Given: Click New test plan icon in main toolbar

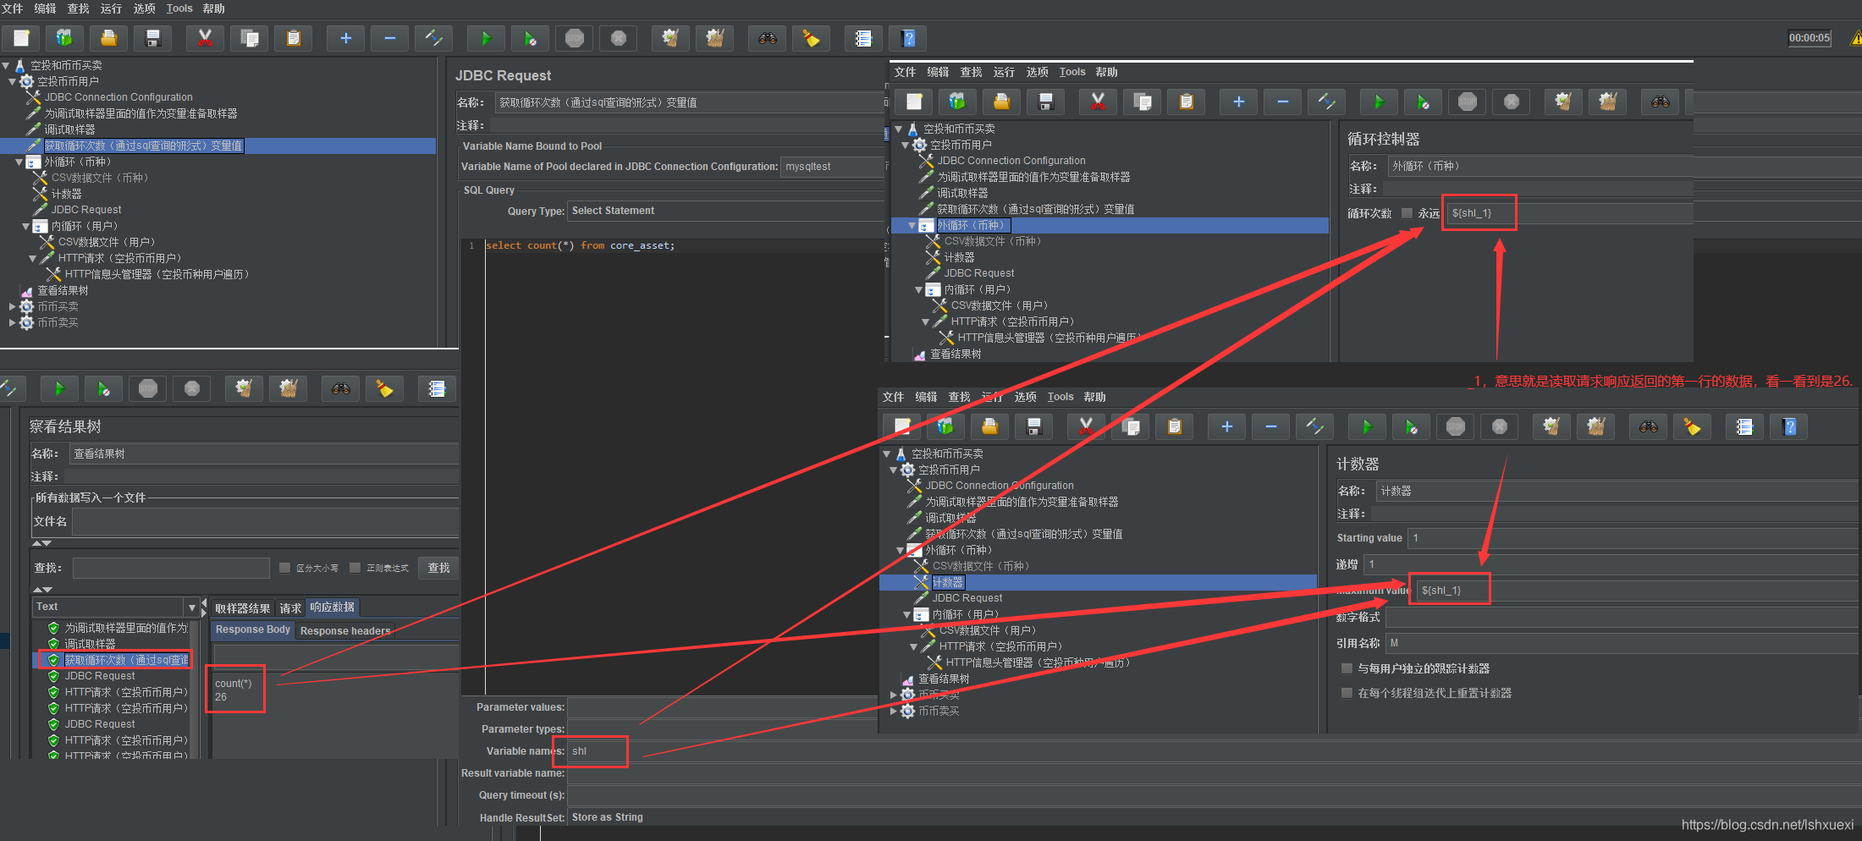Looking at the screenshot, I should (x=21, y=38).
